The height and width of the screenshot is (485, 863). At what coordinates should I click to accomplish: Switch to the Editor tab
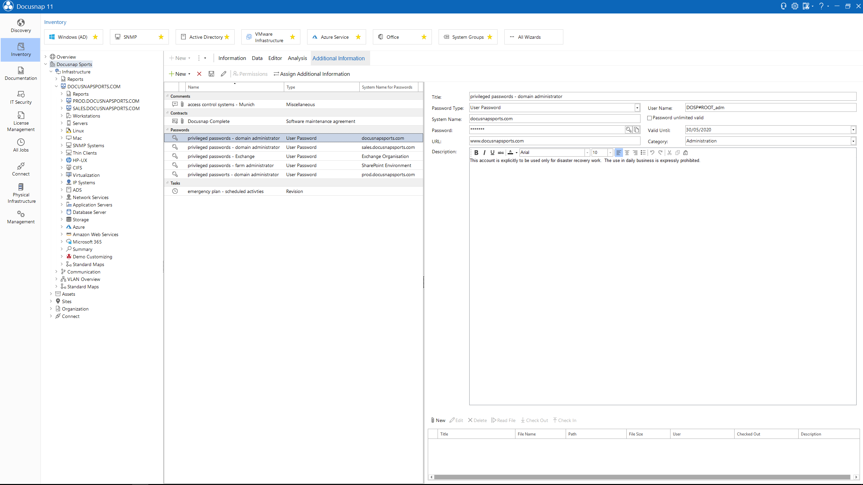coord(275,58)
